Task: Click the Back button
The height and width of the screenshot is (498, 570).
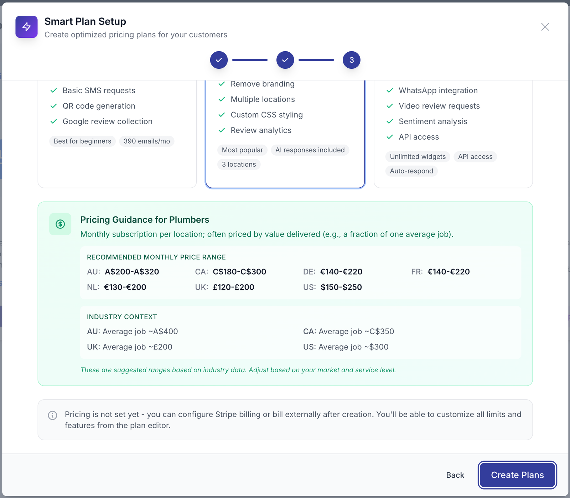Action: 455,475
